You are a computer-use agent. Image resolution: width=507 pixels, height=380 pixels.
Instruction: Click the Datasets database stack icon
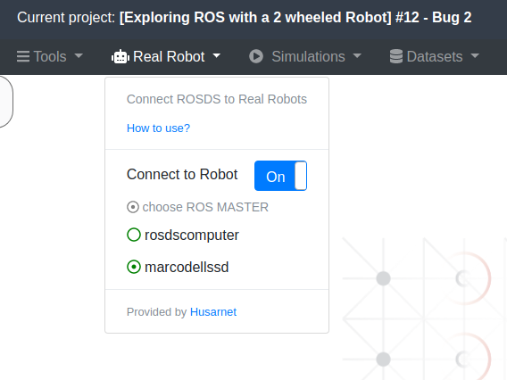[396, 56]
